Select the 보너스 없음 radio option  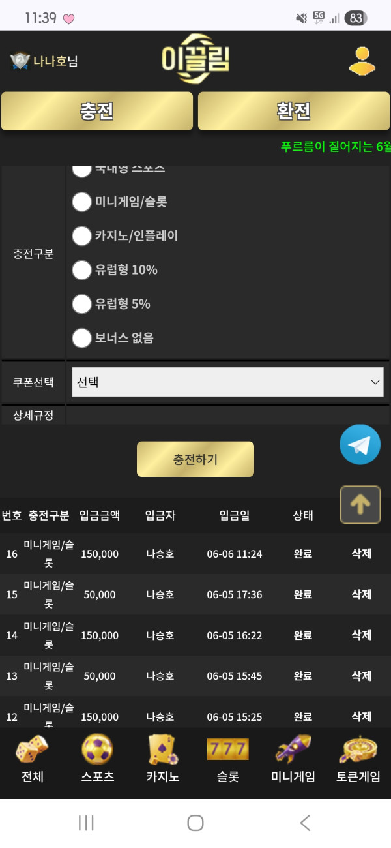(81, 338)
